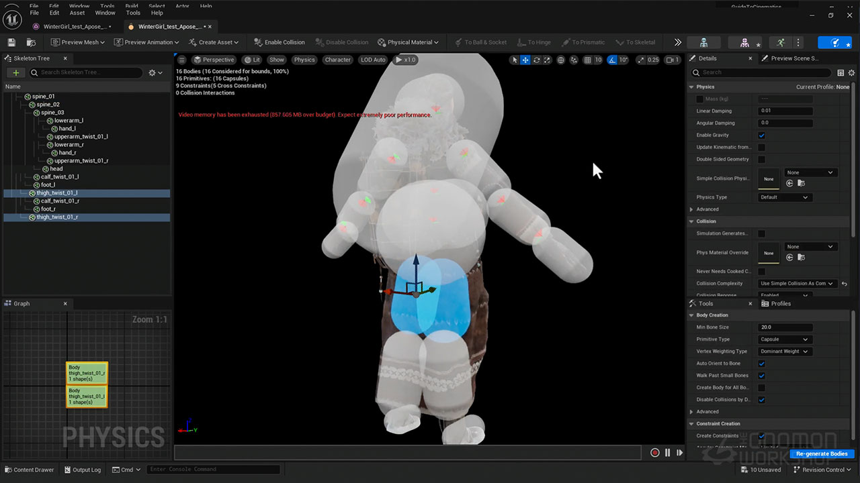This screenshot has height=483, width=860.
Task: Uncheck Auto Orient to Bone
Action: (x=761, y=364)
